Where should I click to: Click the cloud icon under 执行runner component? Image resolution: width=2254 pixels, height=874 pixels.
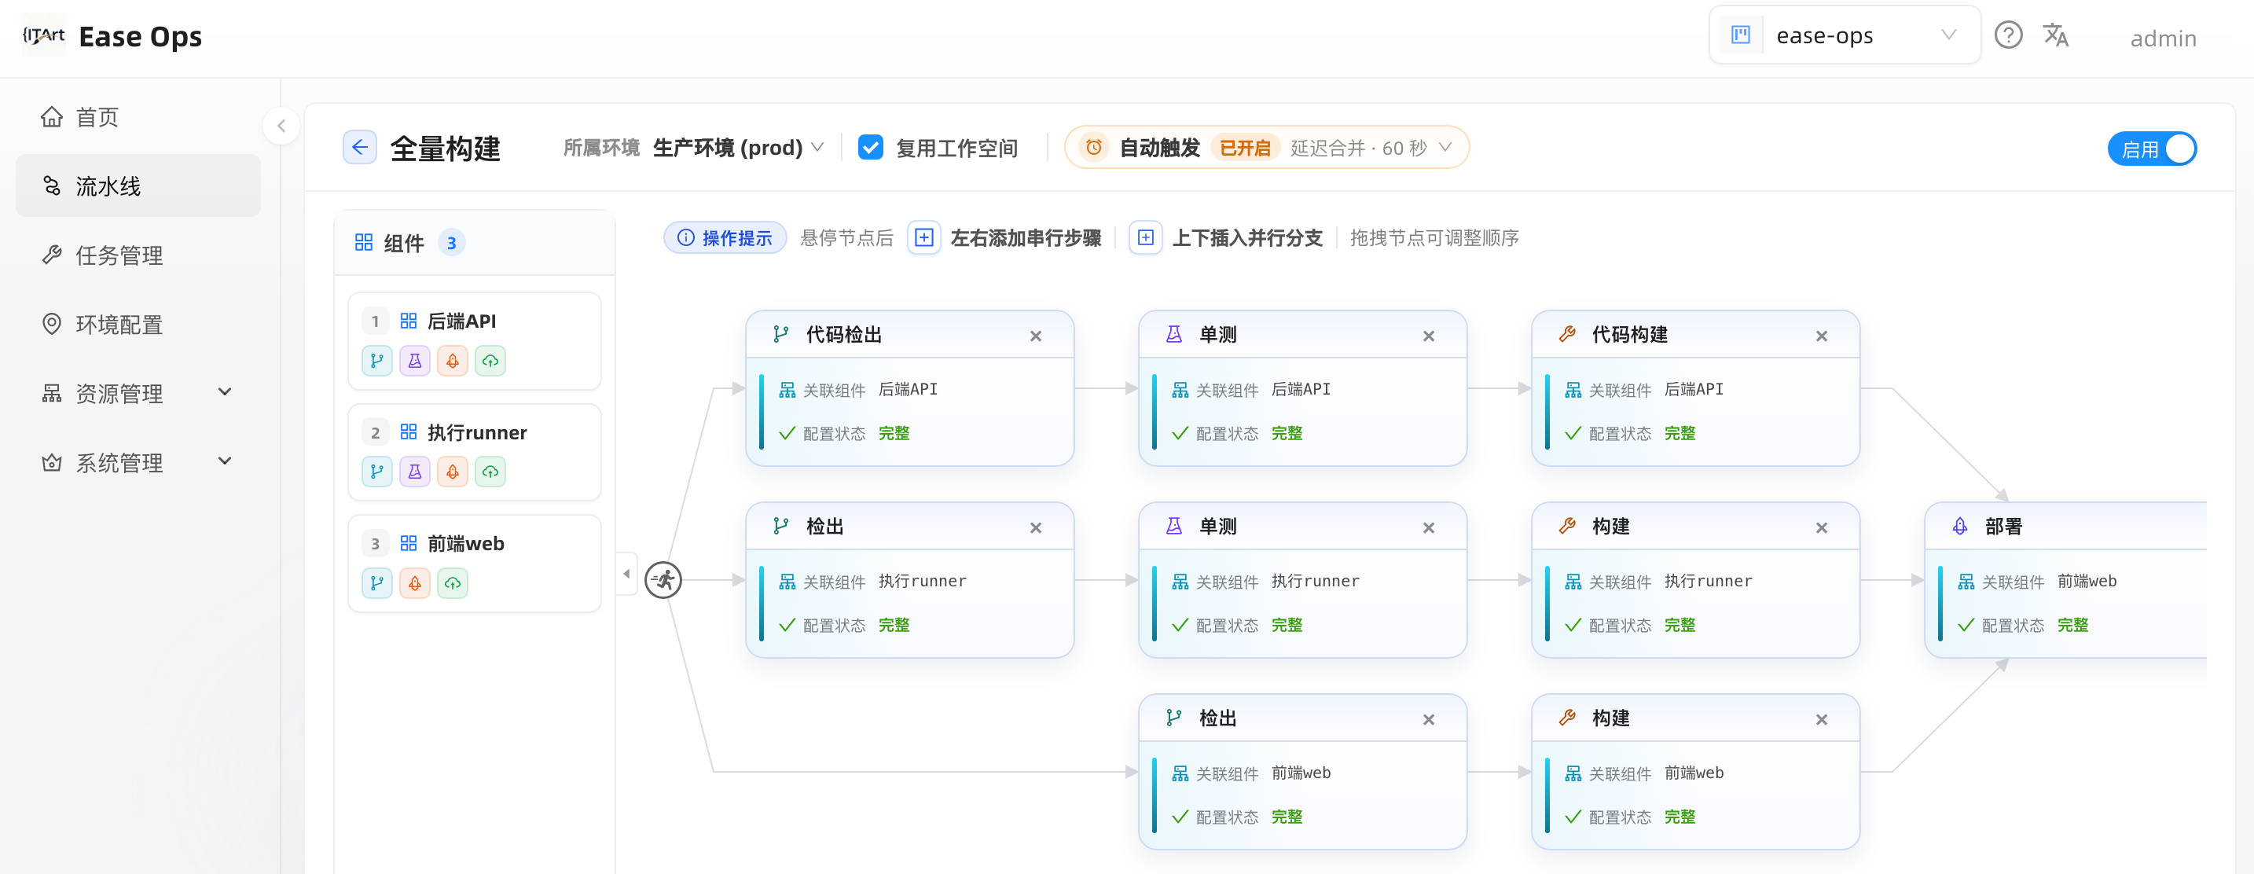coord(490,472)
